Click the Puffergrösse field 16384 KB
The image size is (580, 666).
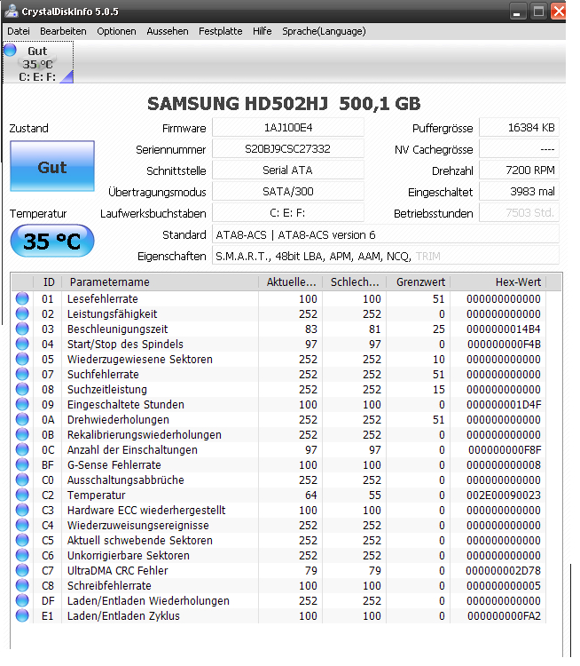(x=519, y=127)
